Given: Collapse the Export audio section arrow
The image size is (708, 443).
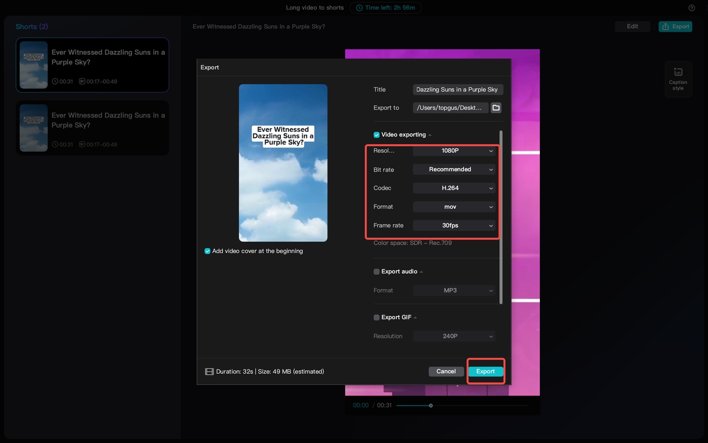Looking at the screenshot, I should pyautogui.click(x=421, y=272).
